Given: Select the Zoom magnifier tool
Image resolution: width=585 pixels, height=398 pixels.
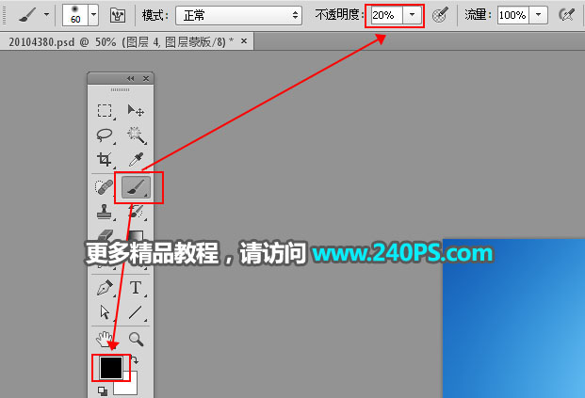Looking at the screenshot, I should coord(136,338).
